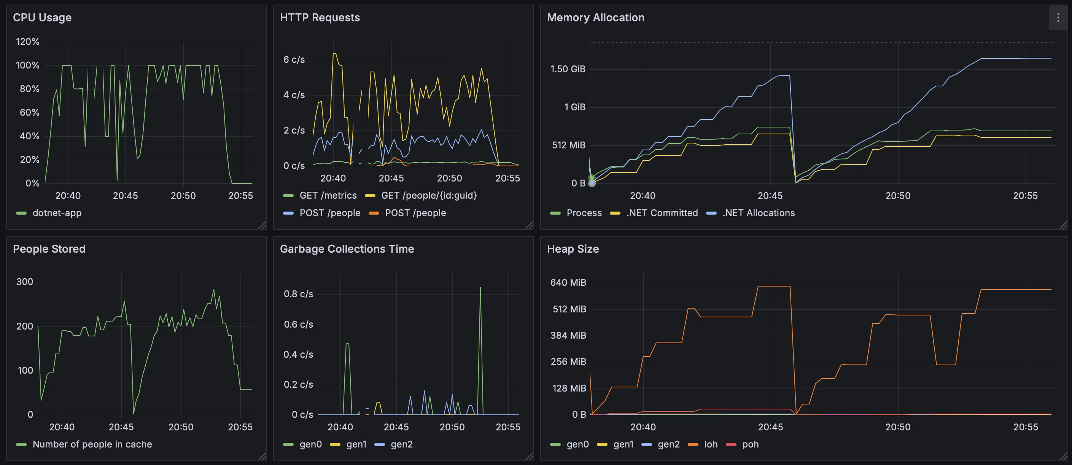Open the CPU Usage panel title menu
The width and height of the screenshot is (1072, 465).
[42, 18]
